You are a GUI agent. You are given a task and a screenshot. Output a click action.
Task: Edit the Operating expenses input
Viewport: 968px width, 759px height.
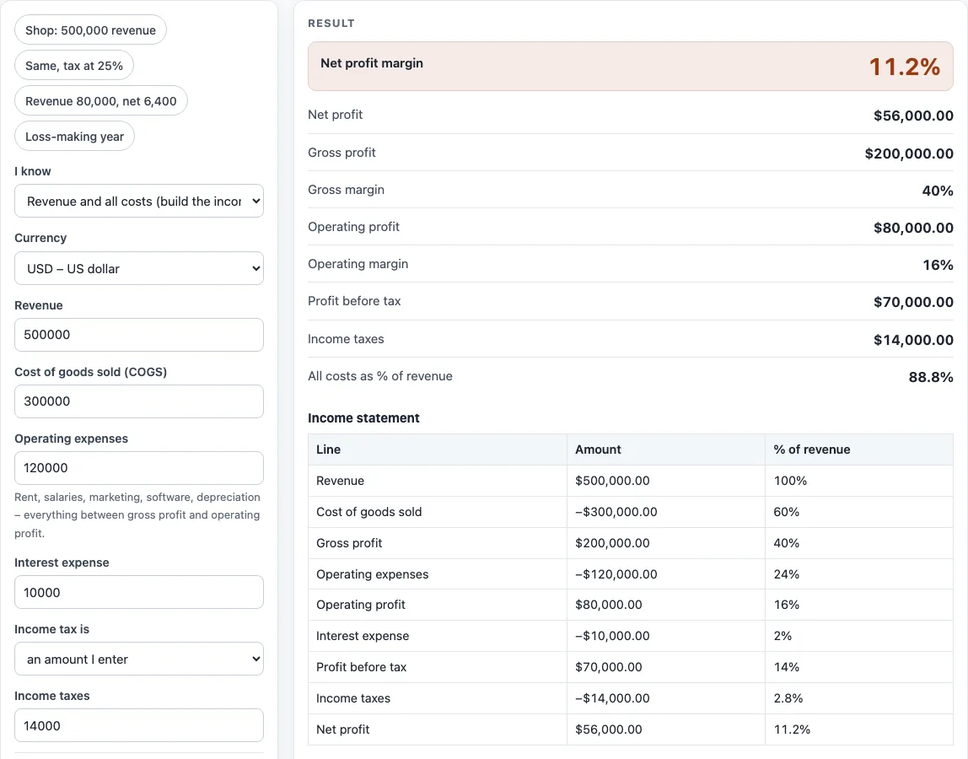coord(139,468)
